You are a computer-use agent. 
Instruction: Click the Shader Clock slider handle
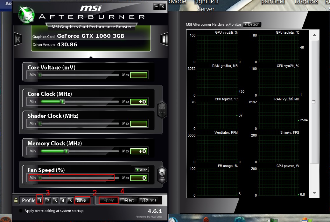point(40,123)
